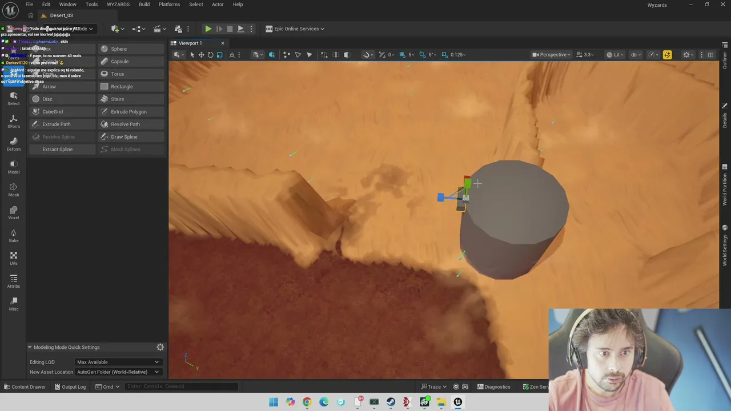Toggle grid snapping icon
The width and height of the screenshot is (731, 411).
point(402,55)
